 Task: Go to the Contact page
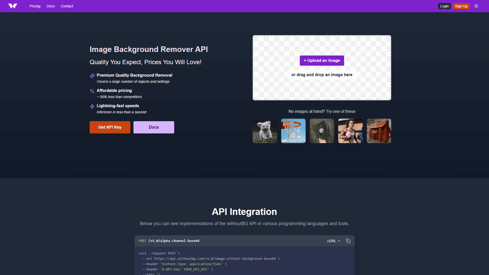[67, 6]
